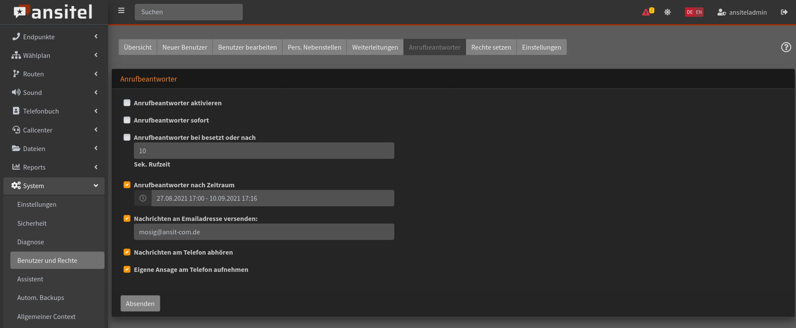This screenshot has width=796, height=328.
Task: Click the logout icon
Action: [x=784, y=12]
